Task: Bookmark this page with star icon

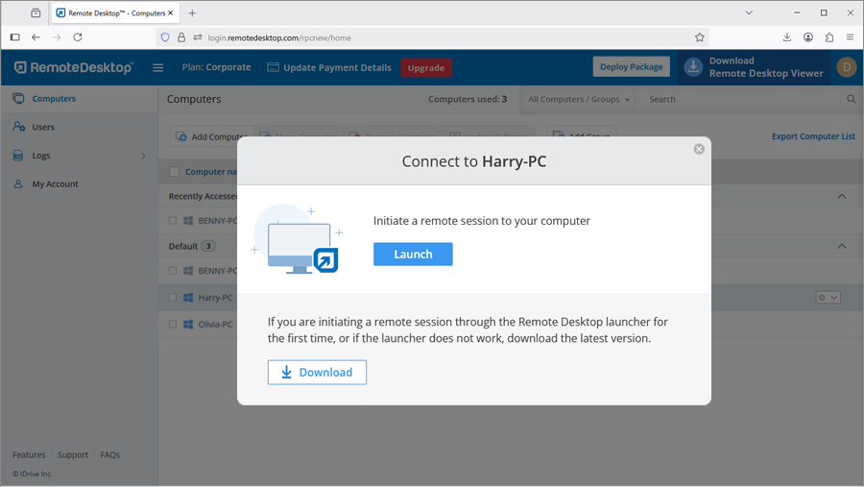Action: [x=700, y=37]
